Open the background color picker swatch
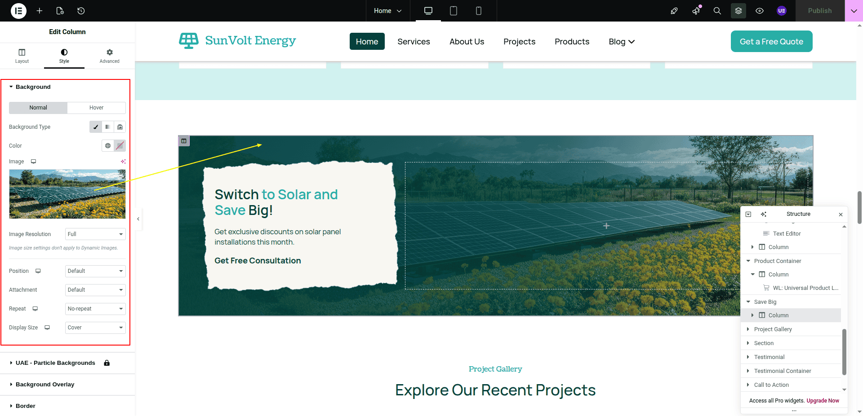 pos(120,146)
